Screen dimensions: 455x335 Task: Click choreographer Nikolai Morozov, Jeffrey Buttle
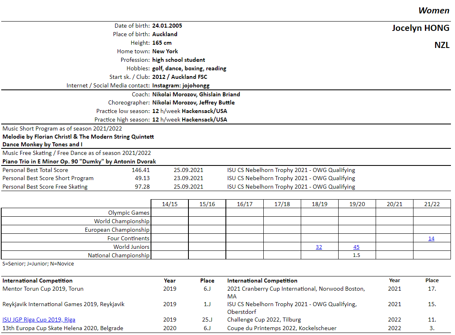(x=193, y=102)
